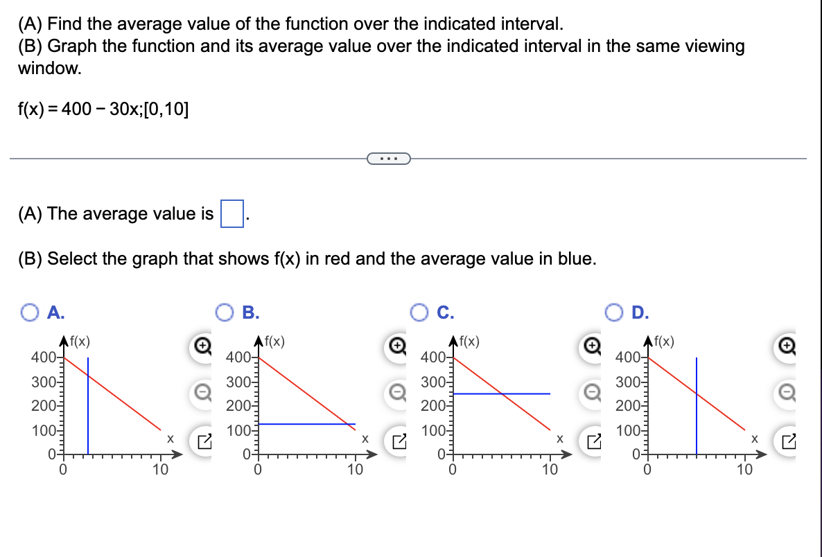Zoom in on graph D

pos(787,346)
